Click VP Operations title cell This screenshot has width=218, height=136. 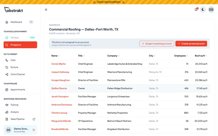point(85,121)
